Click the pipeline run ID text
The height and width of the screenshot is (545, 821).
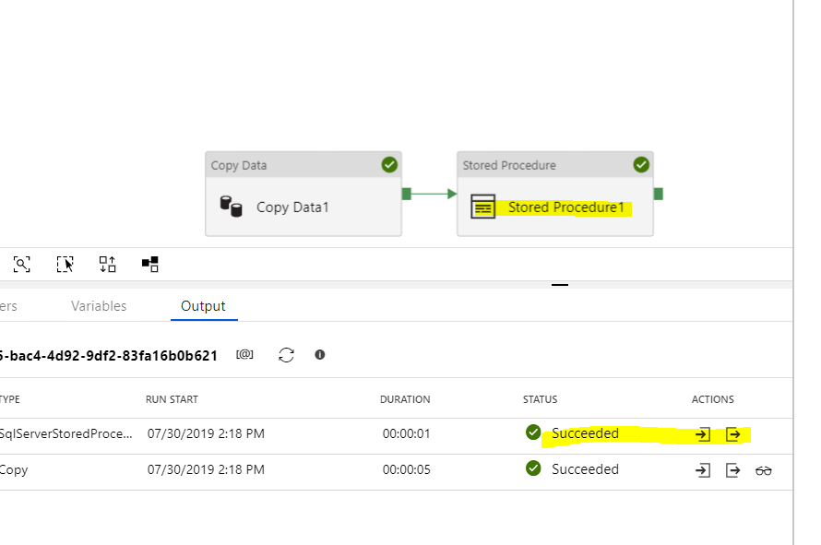click(x=108, y=356)
